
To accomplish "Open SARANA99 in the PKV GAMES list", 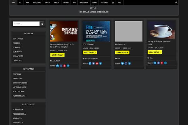I will (17, 78).
